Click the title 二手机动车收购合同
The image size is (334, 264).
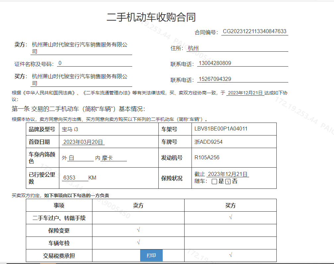pos(151,17)
